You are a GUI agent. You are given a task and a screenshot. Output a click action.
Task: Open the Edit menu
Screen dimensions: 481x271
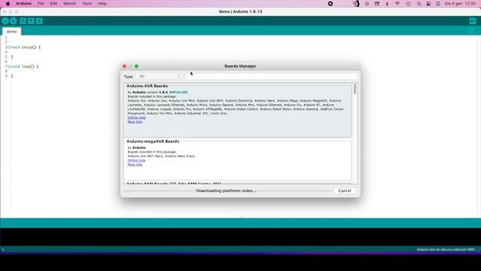pos(53,4)
